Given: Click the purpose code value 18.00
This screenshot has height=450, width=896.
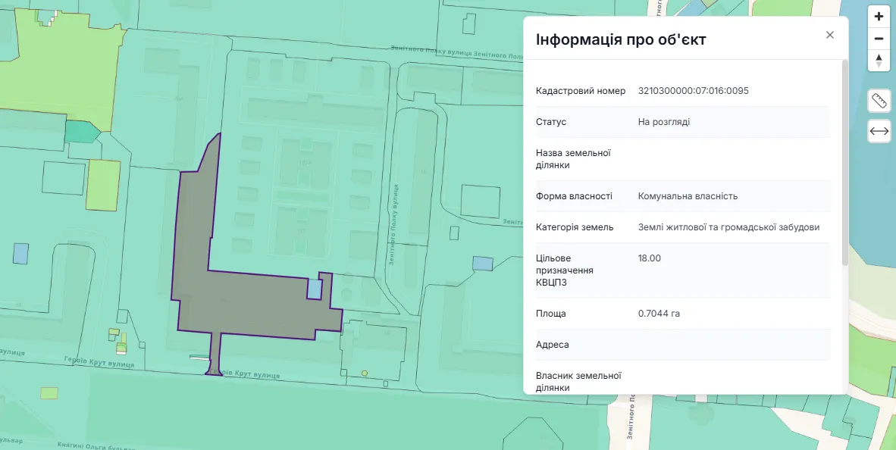Looking at the screenshot, I should click(x=649, y=258).
